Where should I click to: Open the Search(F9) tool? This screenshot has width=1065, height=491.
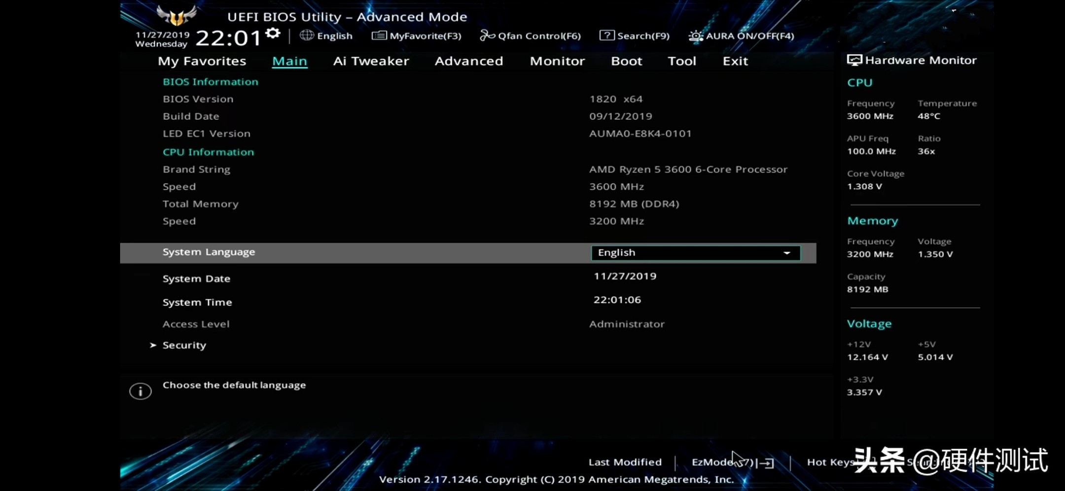(x=608, y=35)
